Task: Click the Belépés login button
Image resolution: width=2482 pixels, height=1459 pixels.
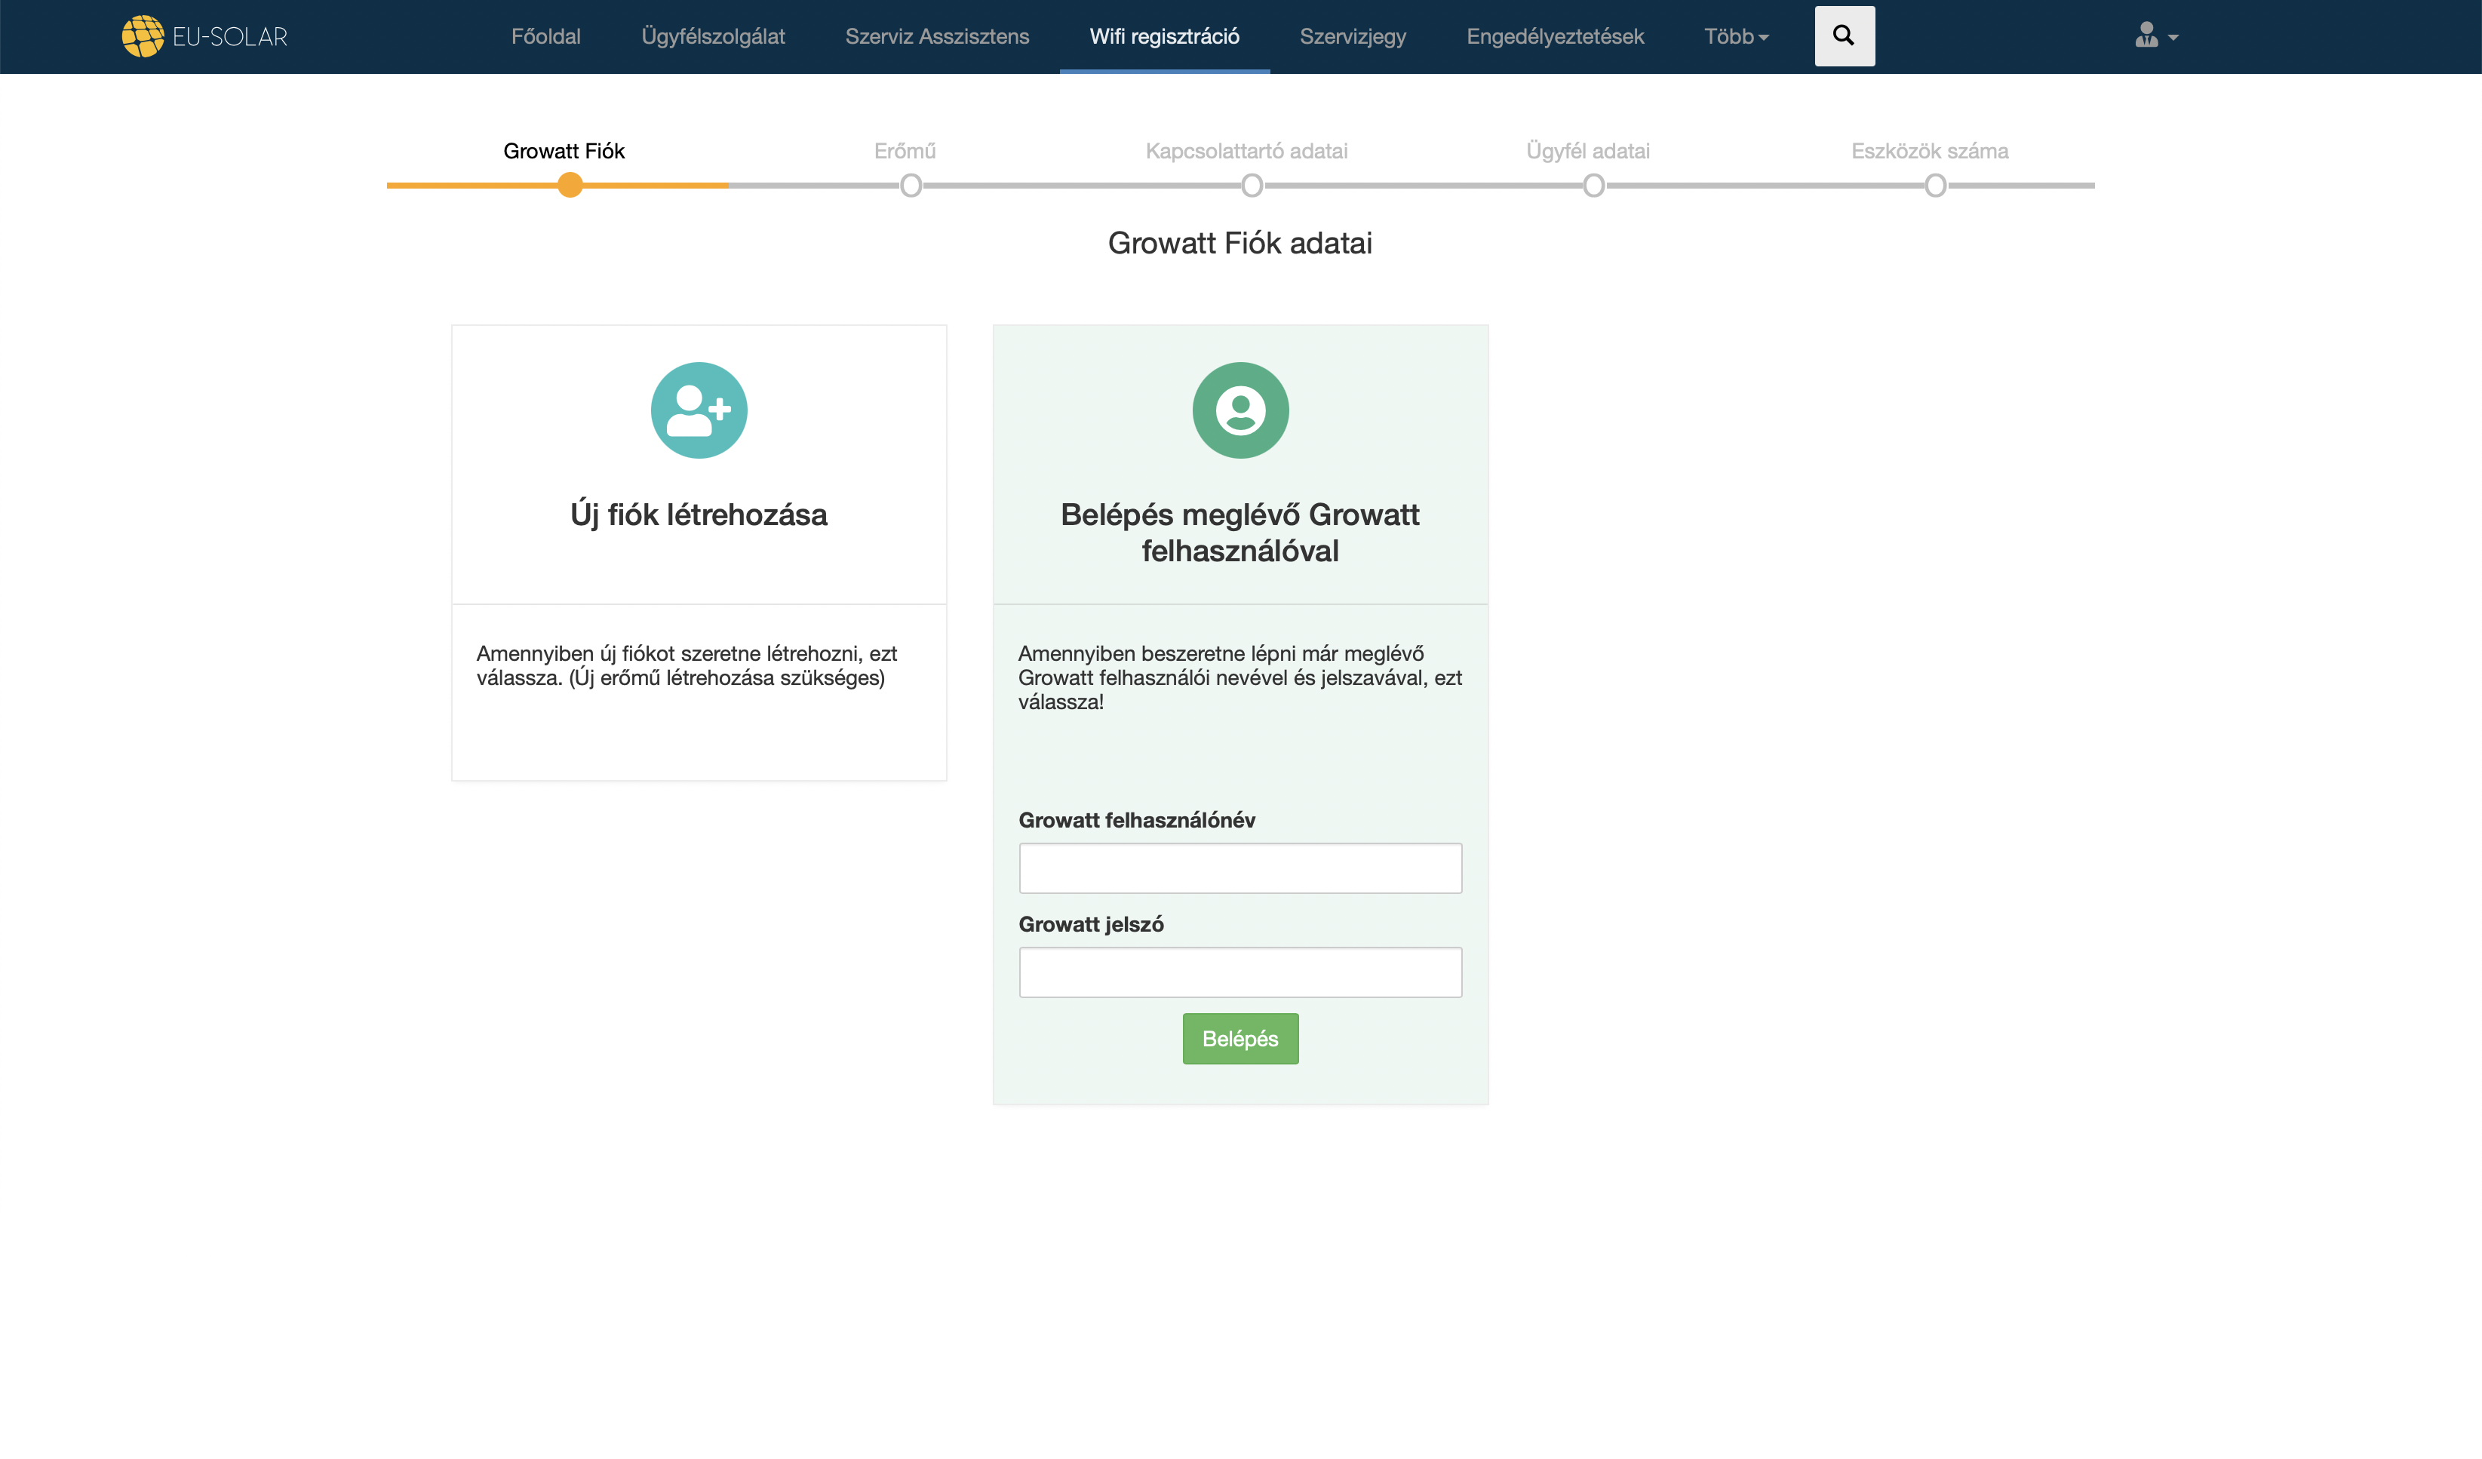Action: (1240, 1038)
